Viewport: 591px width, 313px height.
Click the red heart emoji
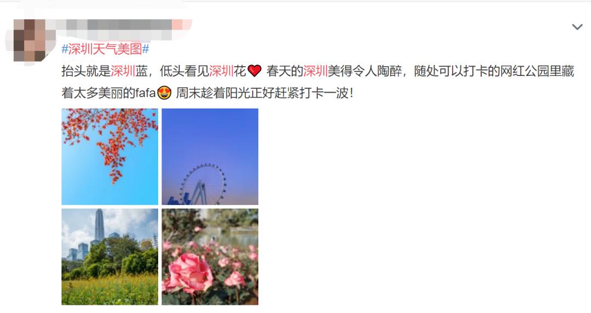[255, 70]
